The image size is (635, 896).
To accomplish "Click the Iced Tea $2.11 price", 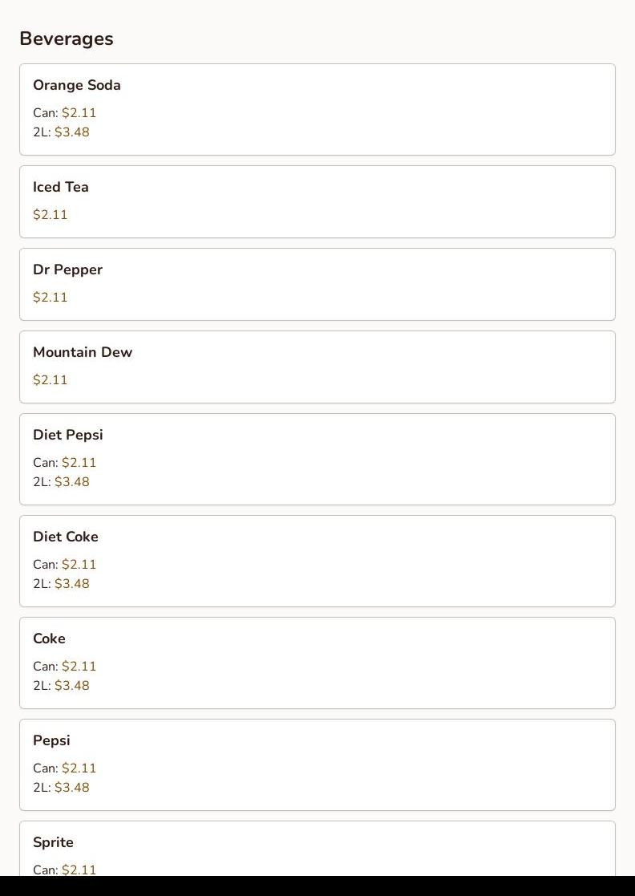I will (51, 214).
